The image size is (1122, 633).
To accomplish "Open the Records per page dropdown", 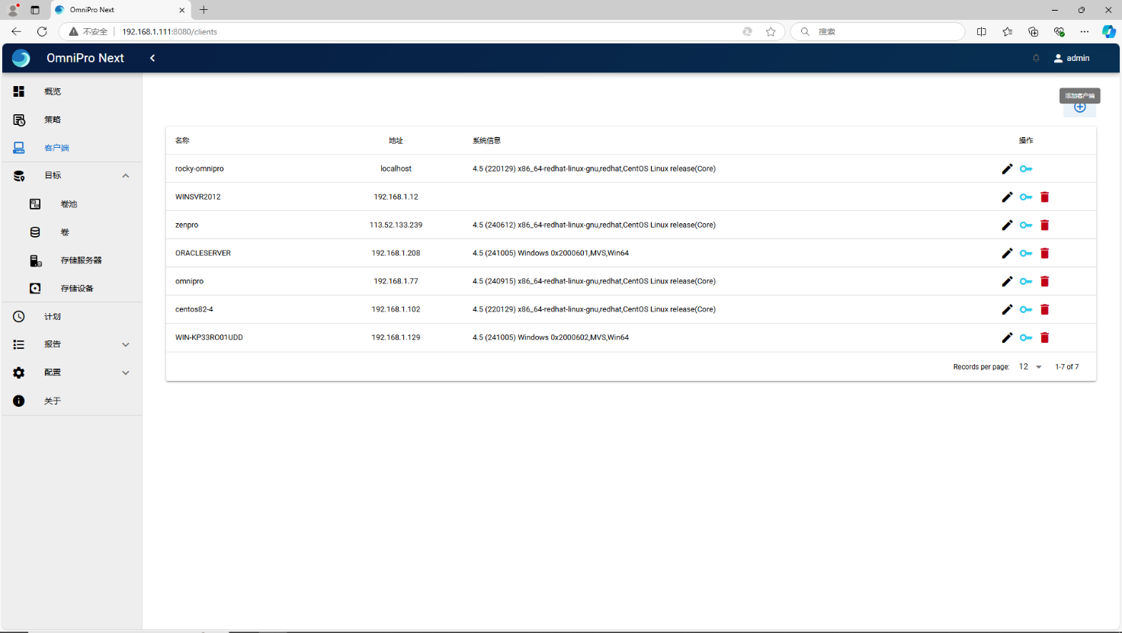I will 1030,367.
